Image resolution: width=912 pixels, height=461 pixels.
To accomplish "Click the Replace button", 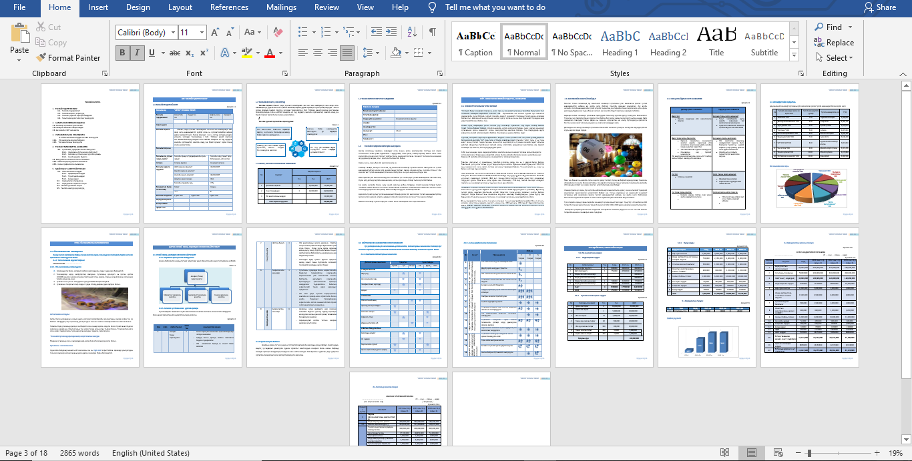I will [x=834, y=43].
